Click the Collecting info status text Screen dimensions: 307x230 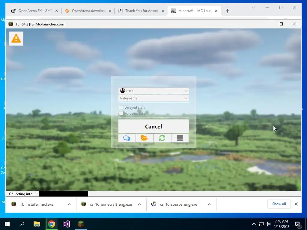coord(22,194)
